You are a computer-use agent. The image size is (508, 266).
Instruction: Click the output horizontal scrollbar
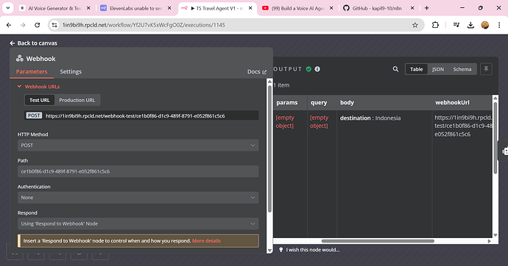[378, 241]
